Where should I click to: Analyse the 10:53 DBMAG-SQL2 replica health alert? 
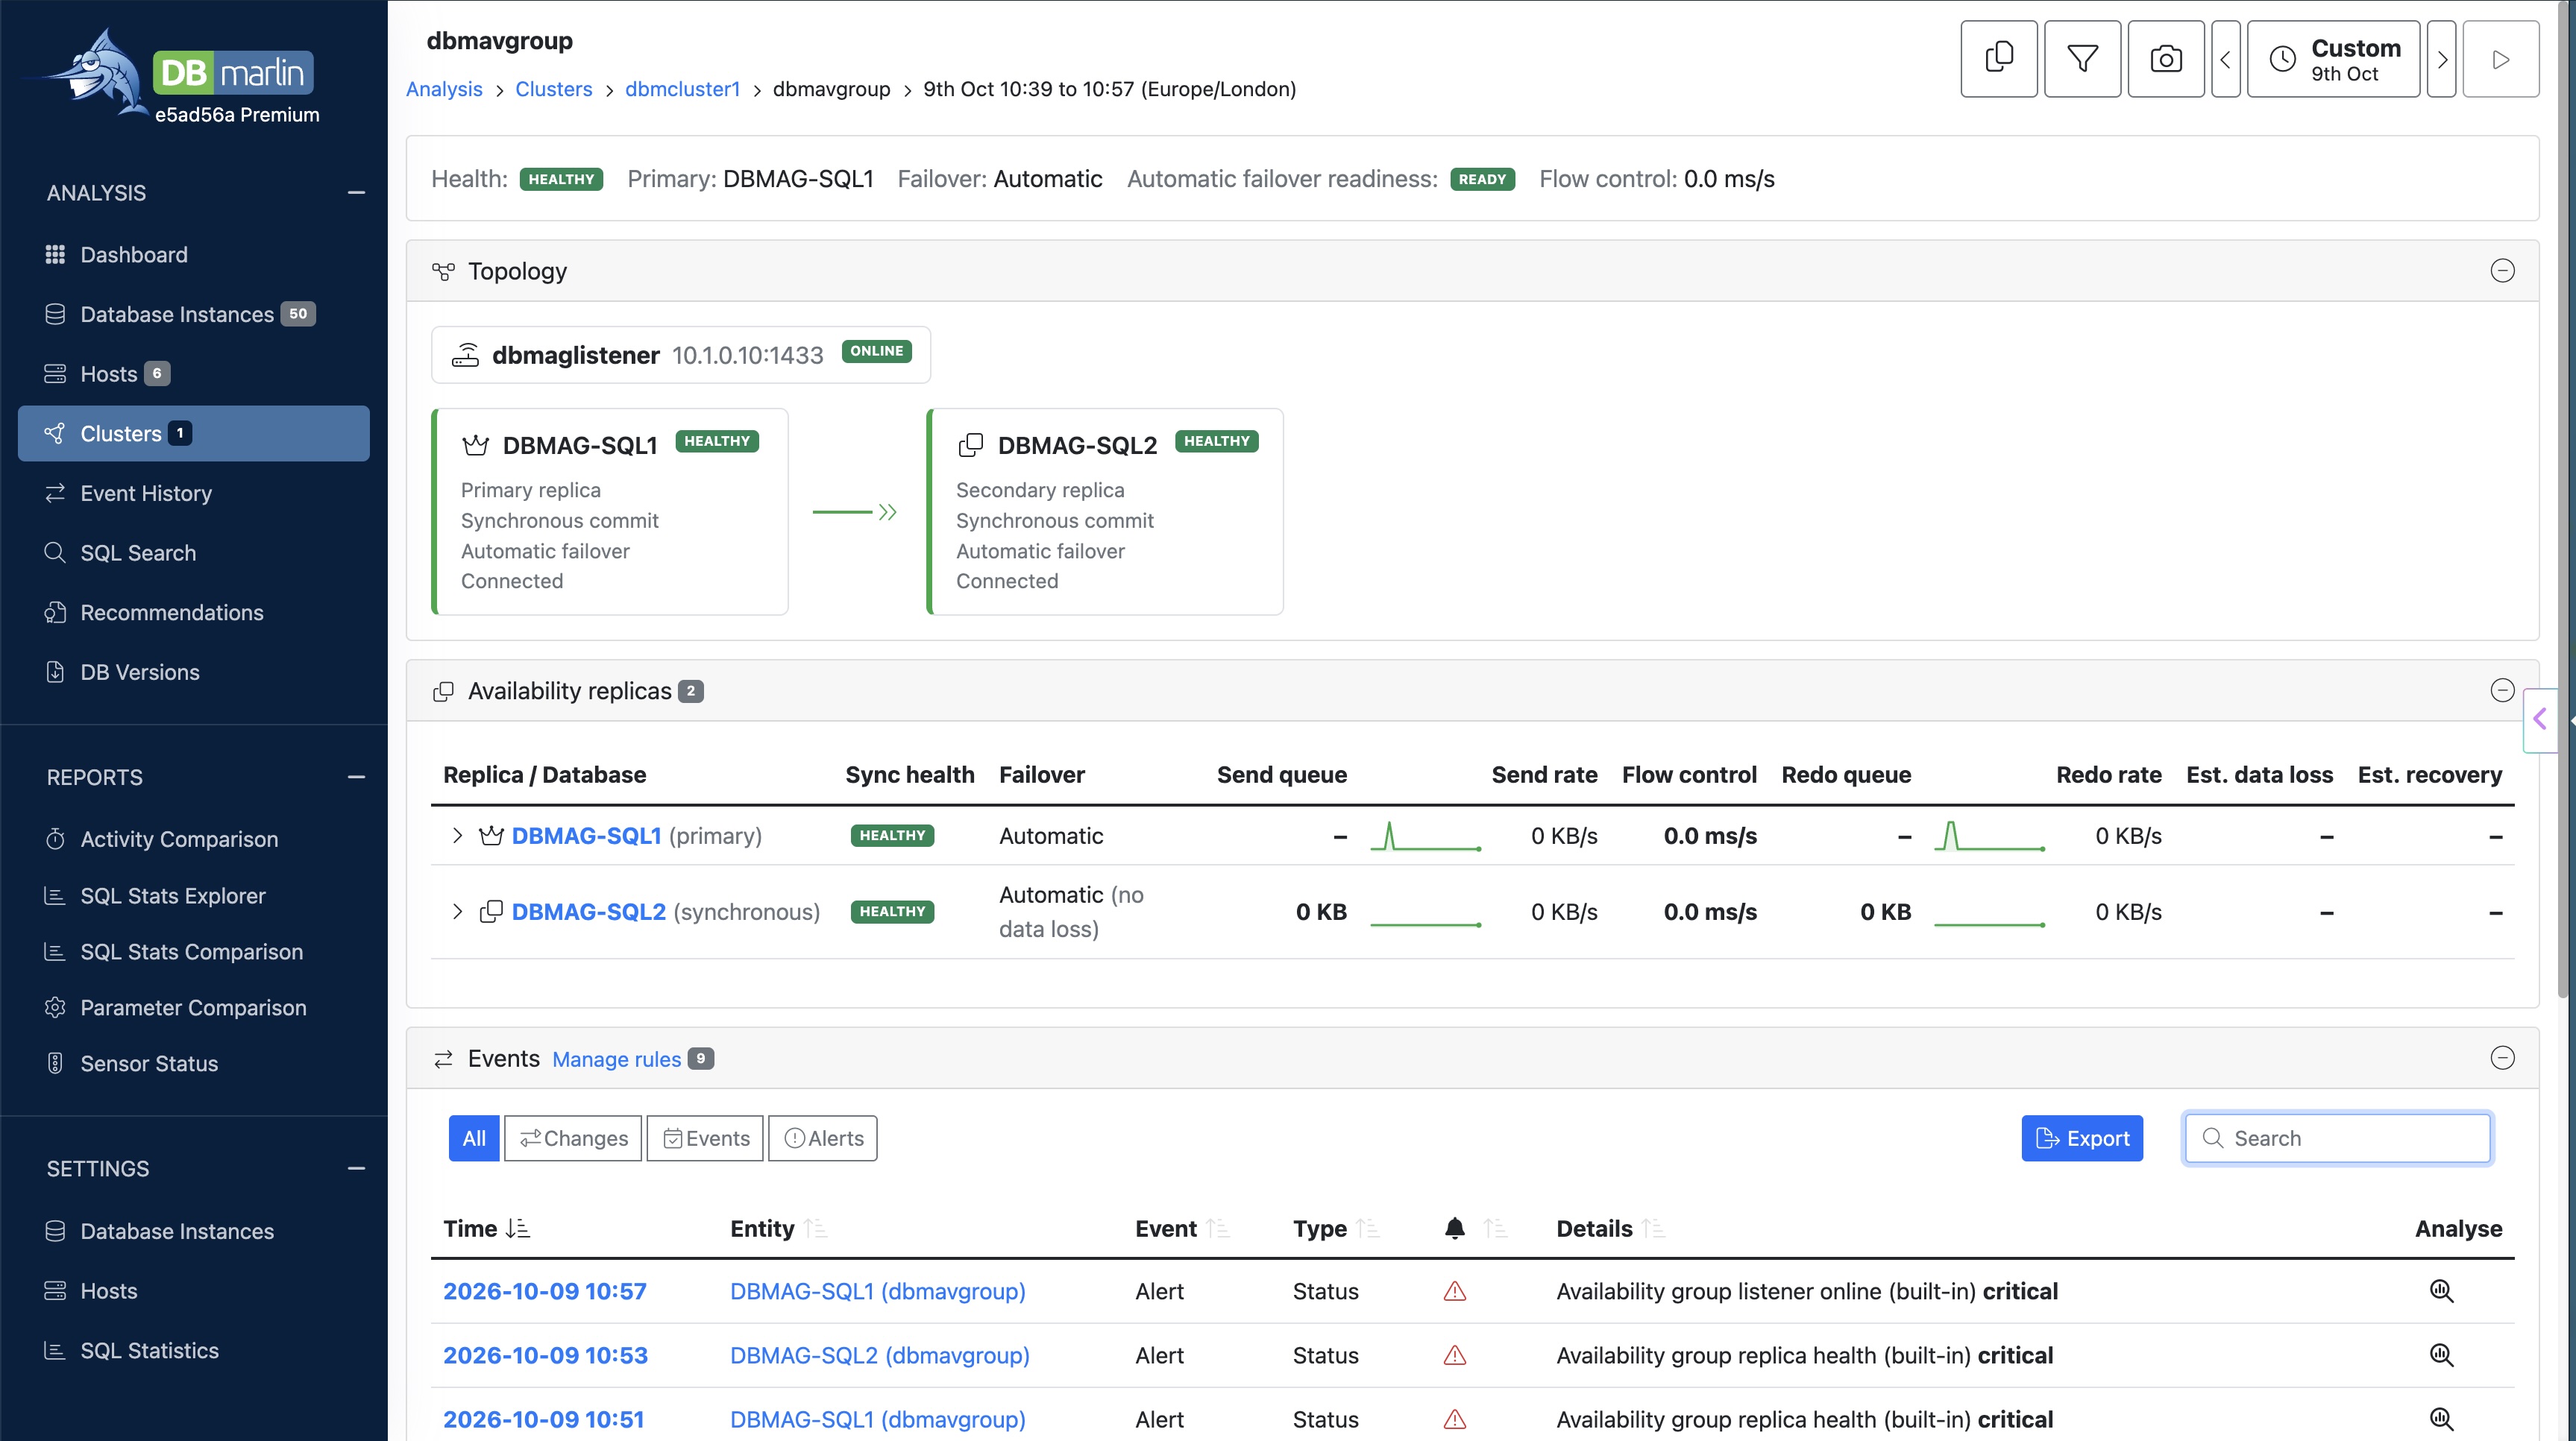pos(2441,1355)
